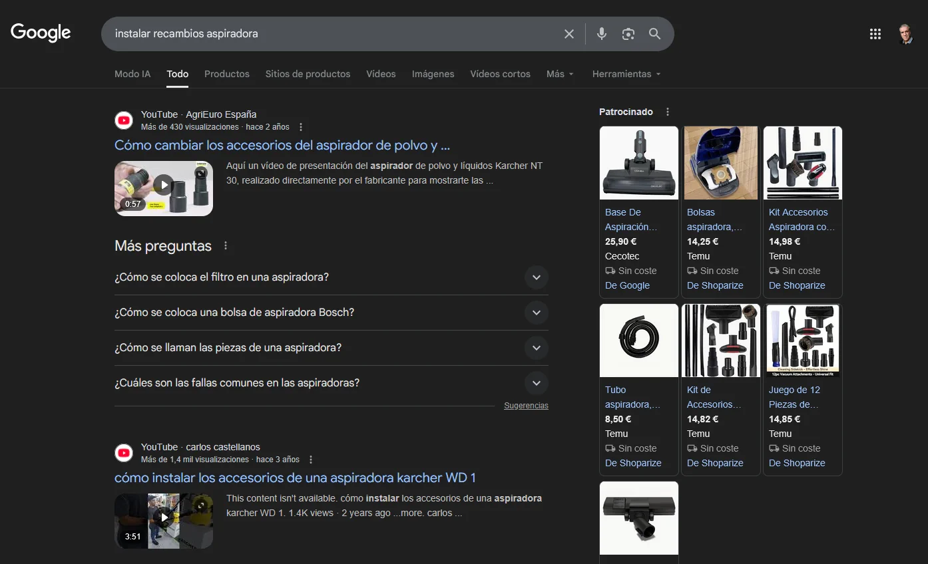This screenshot has height=564, width=928.
Task: Expand question about common vacuum failures
Action: coord(536,383)
